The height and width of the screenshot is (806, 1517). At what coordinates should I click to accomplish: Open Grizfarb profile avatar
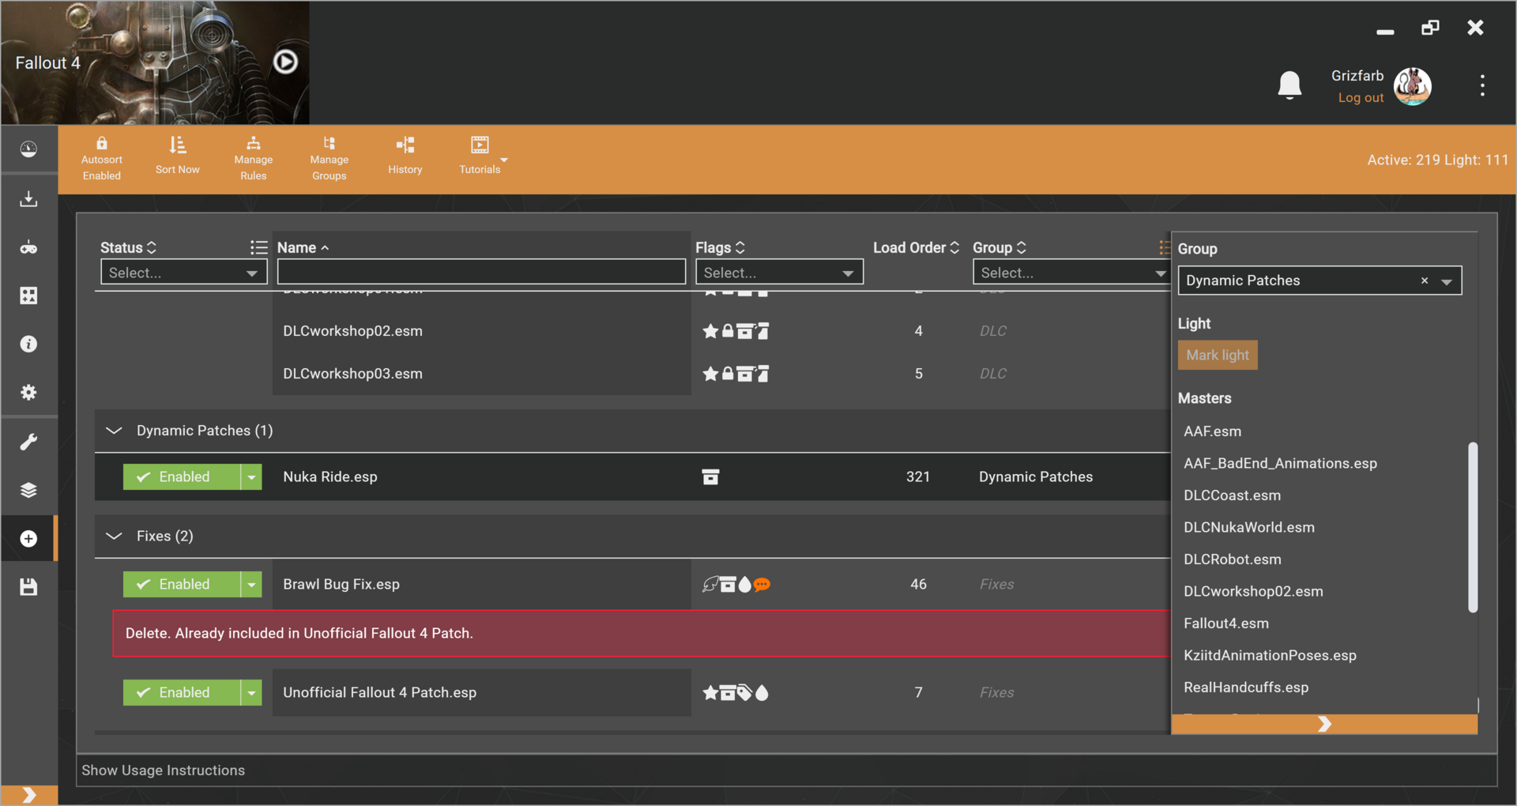(1412, 86)
